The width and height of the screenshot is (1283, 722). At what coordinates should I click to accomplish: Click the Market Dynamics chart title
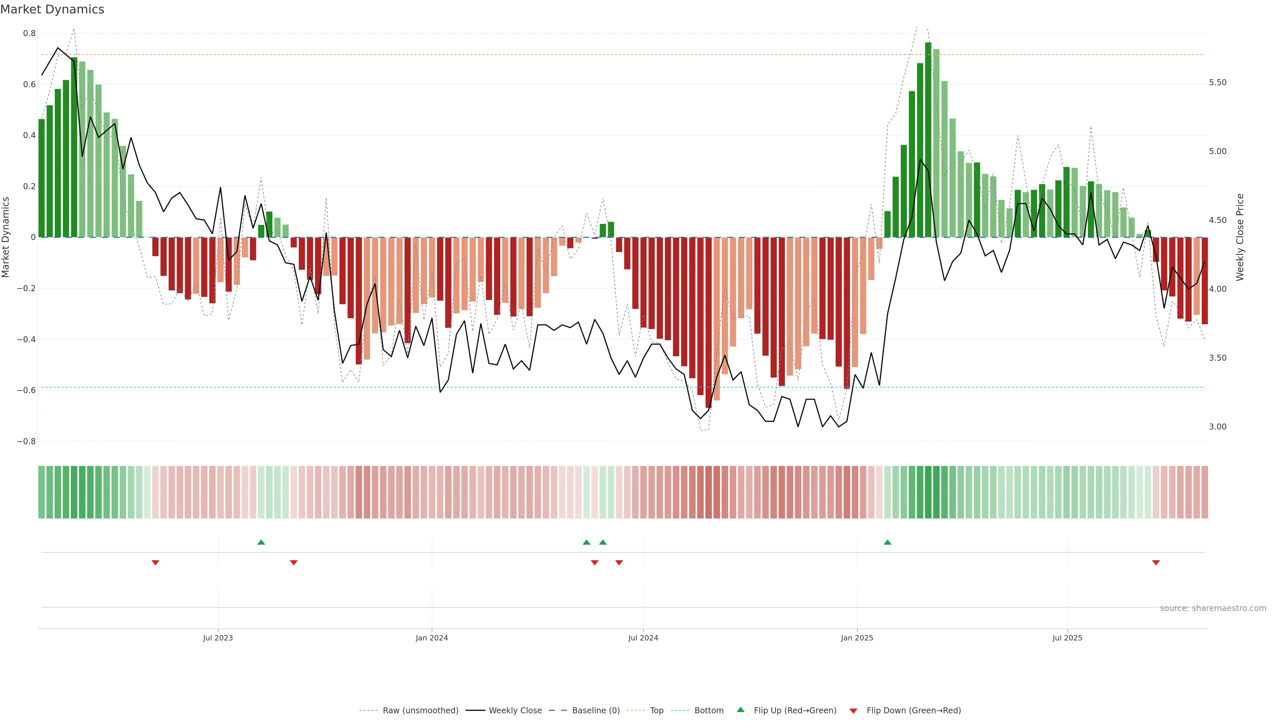[52, 9]
